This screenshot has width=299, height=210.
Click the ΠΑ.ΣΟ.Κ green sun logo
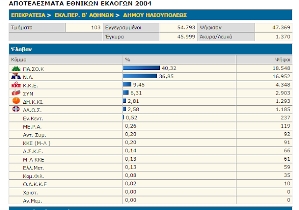pyautogui.click(x=16, y=68)
